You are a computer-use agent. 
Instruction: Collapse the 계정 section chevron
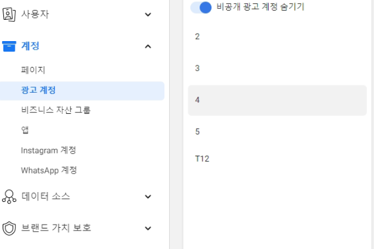(x=148, y=46)
